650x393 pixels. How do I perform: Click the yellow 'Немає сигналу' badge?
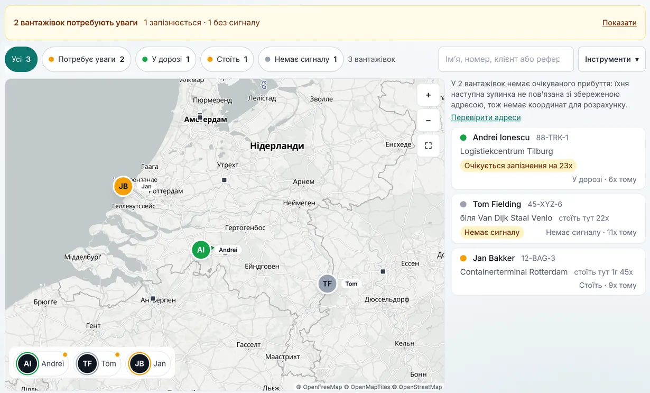[492, 232]
